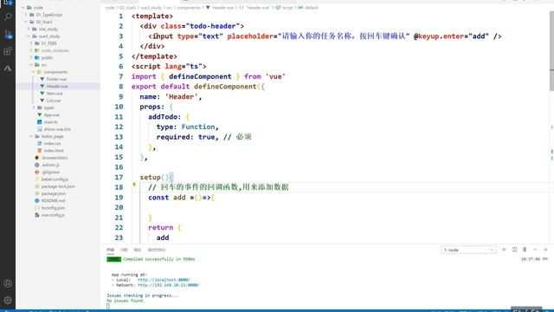Screen dimensions: 554x312
Task: Kill the terminal with the trash icon
Action: [x=525, y=250]
